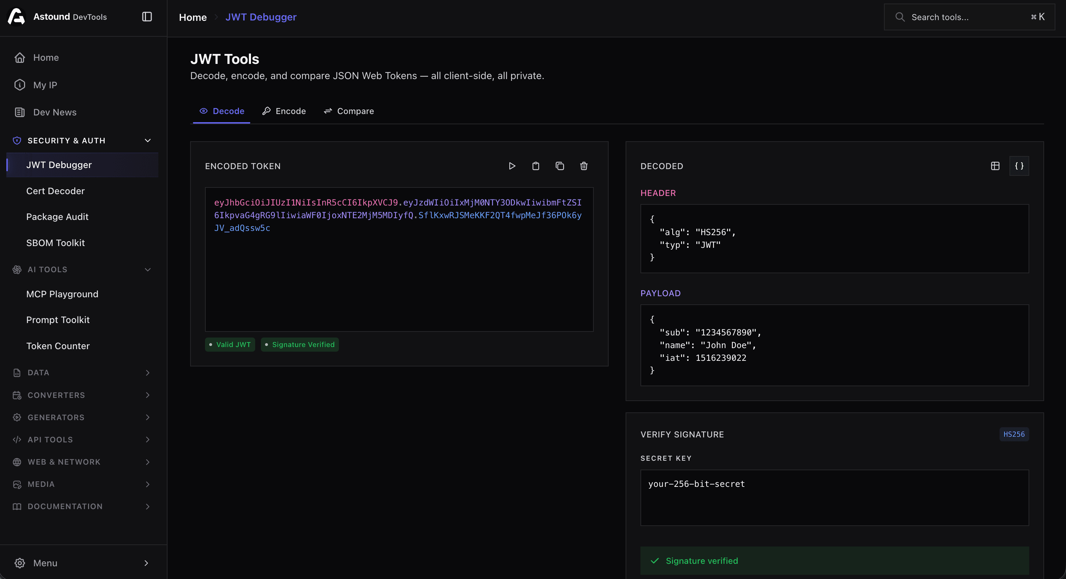Expand the Generators chevron
The image size is (1066, 579).
(148, 417)
